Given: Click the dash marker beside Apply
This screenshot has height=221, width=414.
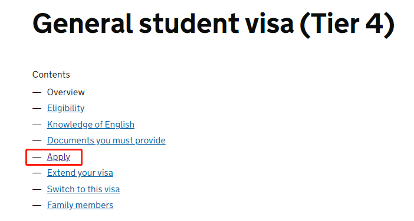Looking at the screenshot, I should (x=37, y=157).
